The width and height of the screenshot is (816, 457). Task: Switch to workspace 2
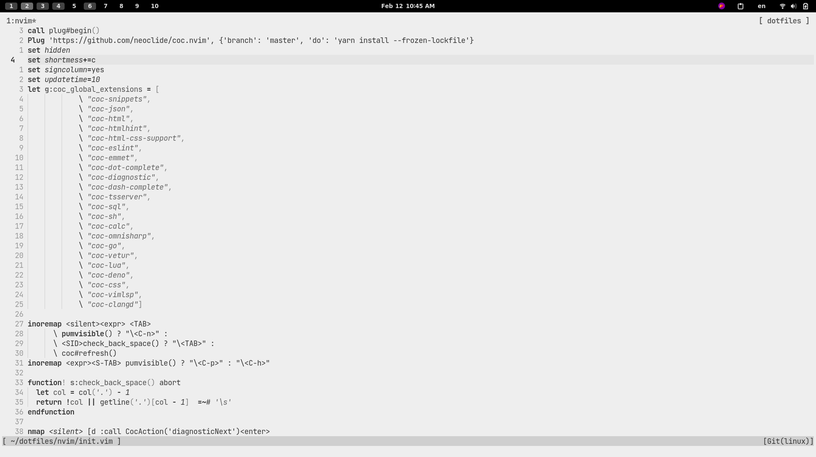tap(27, 6)
